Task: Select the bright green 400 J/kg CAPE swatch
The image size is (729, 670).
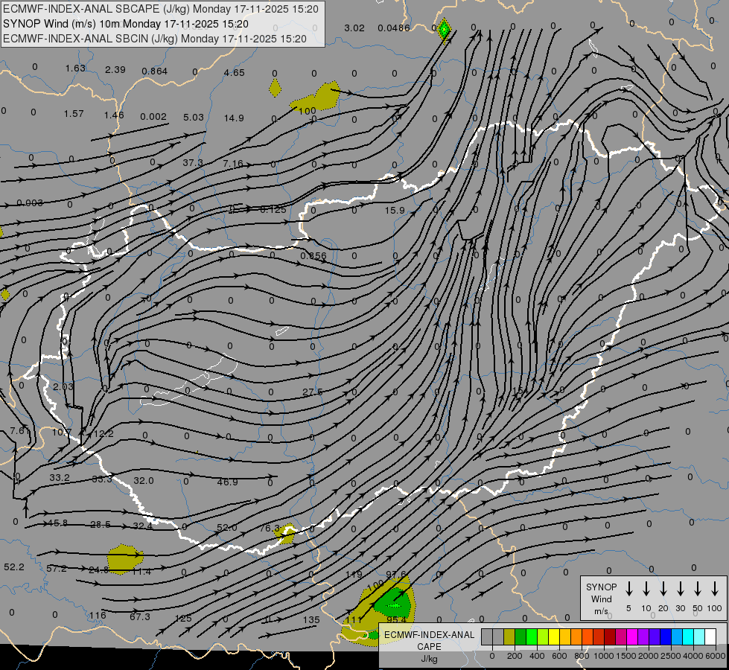Action: 532,637
